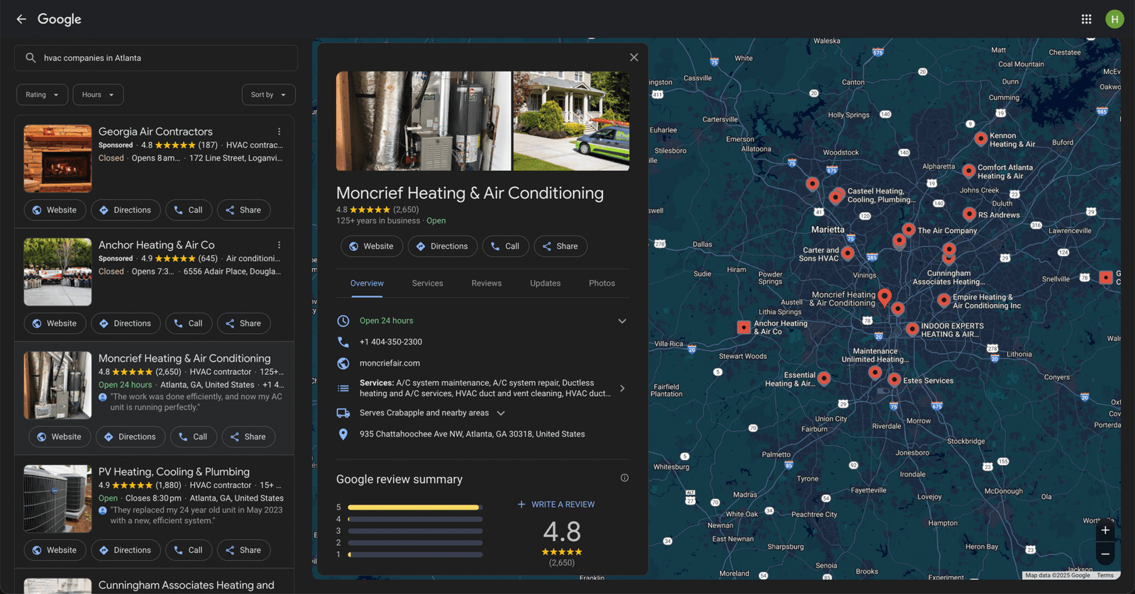
Task: Click the PV Heating, Cooling & Plumbing title
Action: click(174, 472)
